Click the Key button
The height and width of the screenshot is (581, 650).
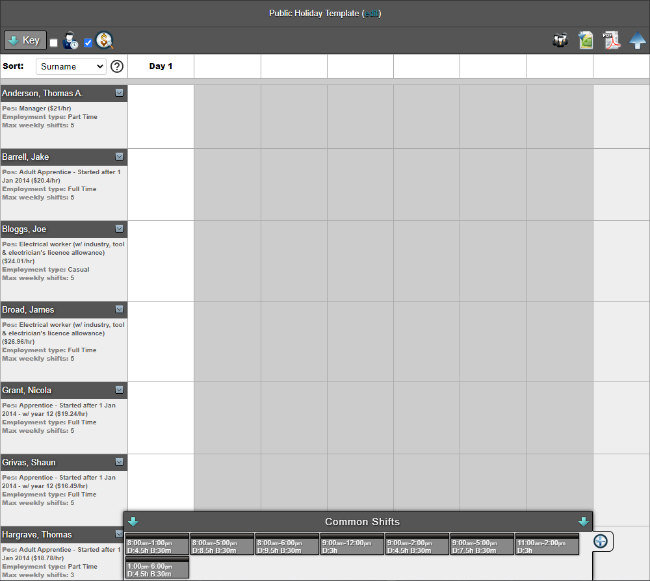point(25,40)
